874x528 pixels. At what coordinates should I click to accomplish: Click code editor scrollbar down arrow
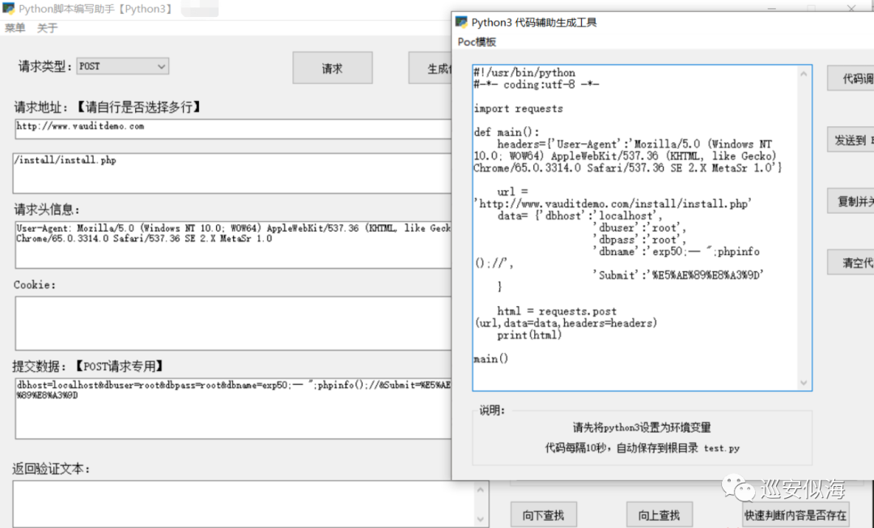pos(804,382)
